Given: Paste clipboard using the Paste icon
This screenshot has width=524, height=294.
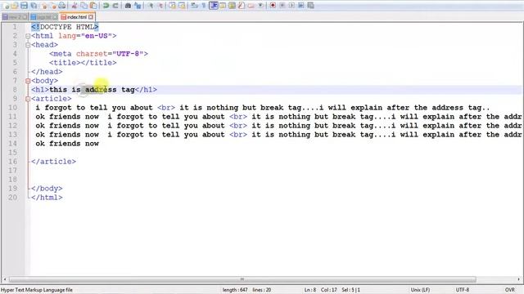Looking at the screenshot, I should [93, 6].
